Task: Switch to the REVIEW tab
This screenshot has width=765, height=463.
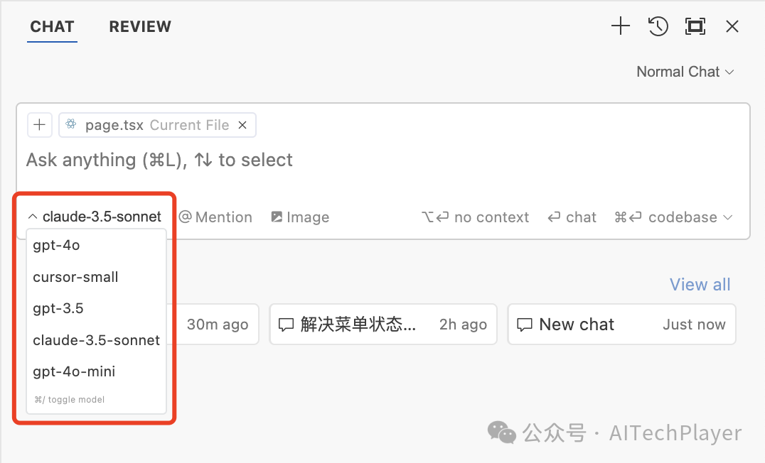Action: pos(140,27)
